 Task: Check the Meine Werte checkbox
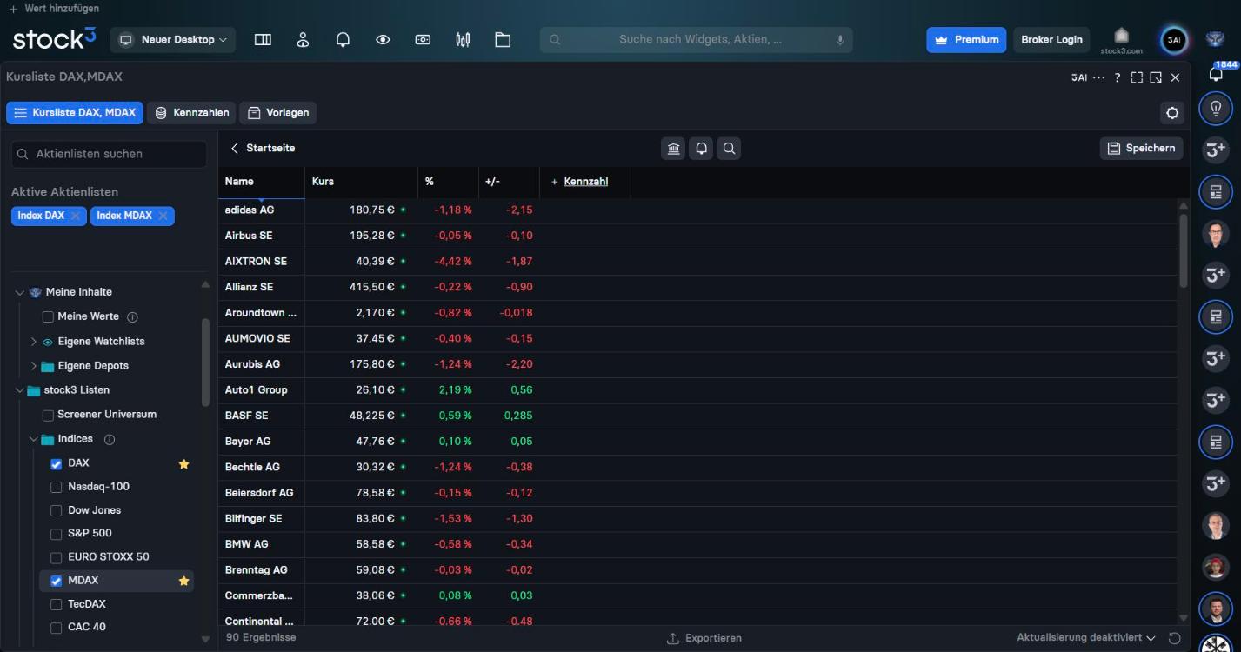tap(49, 317)
